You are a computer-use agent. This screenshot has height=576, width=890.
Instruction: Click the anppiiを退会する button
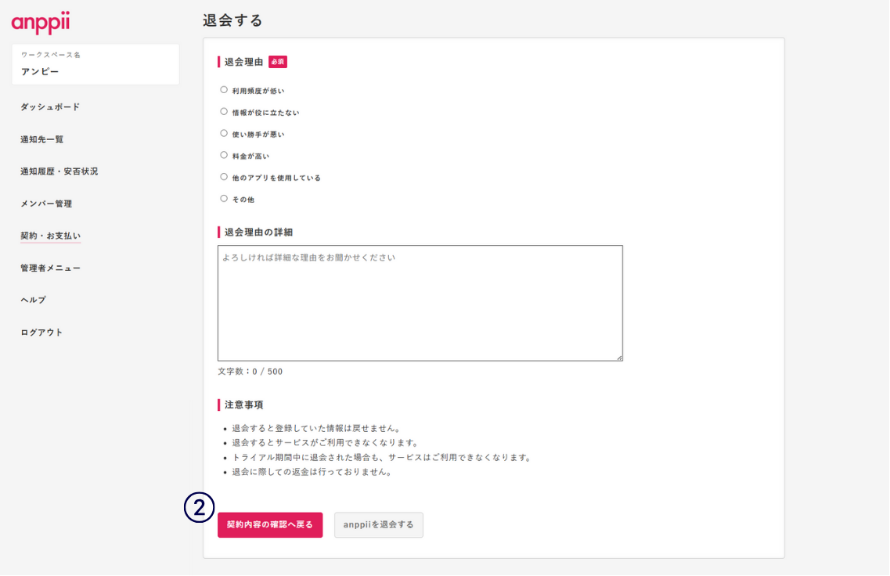pyautogui.click(x=379, y=525)
